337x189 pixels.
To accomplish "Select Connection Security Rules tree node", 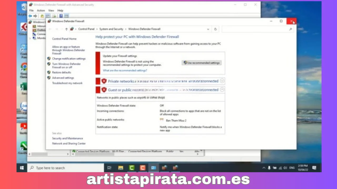I will 39,34.
